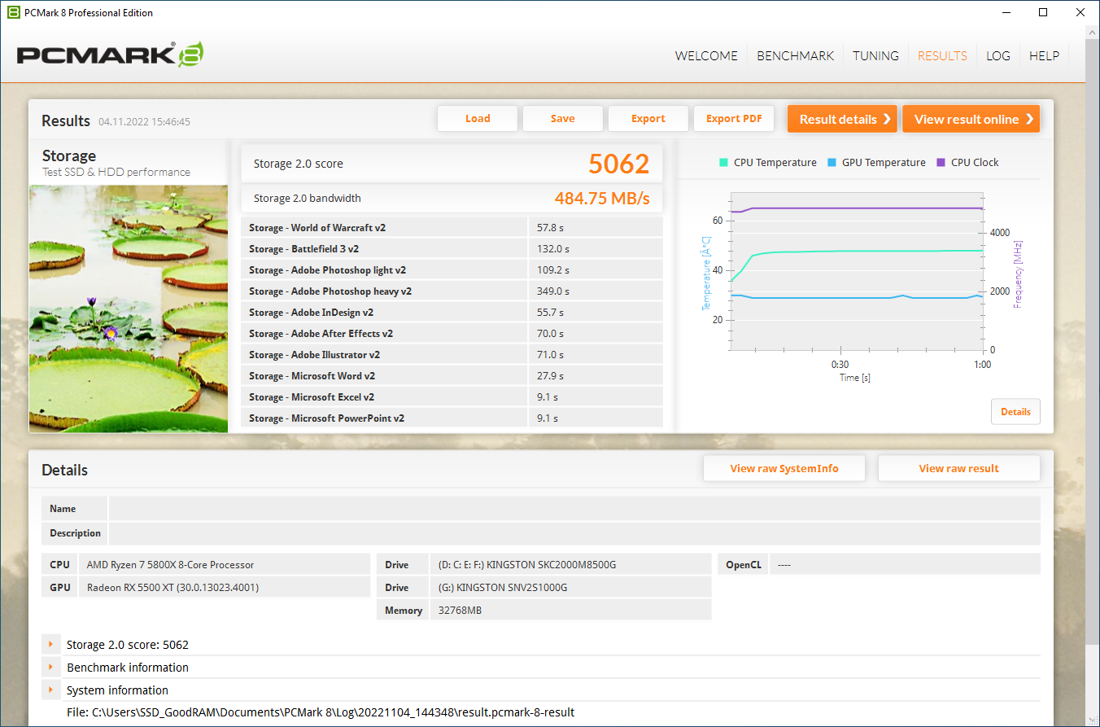The height and width of the screenshot is (727, 1100).
Task: Click the Load button
Action: 478,119
